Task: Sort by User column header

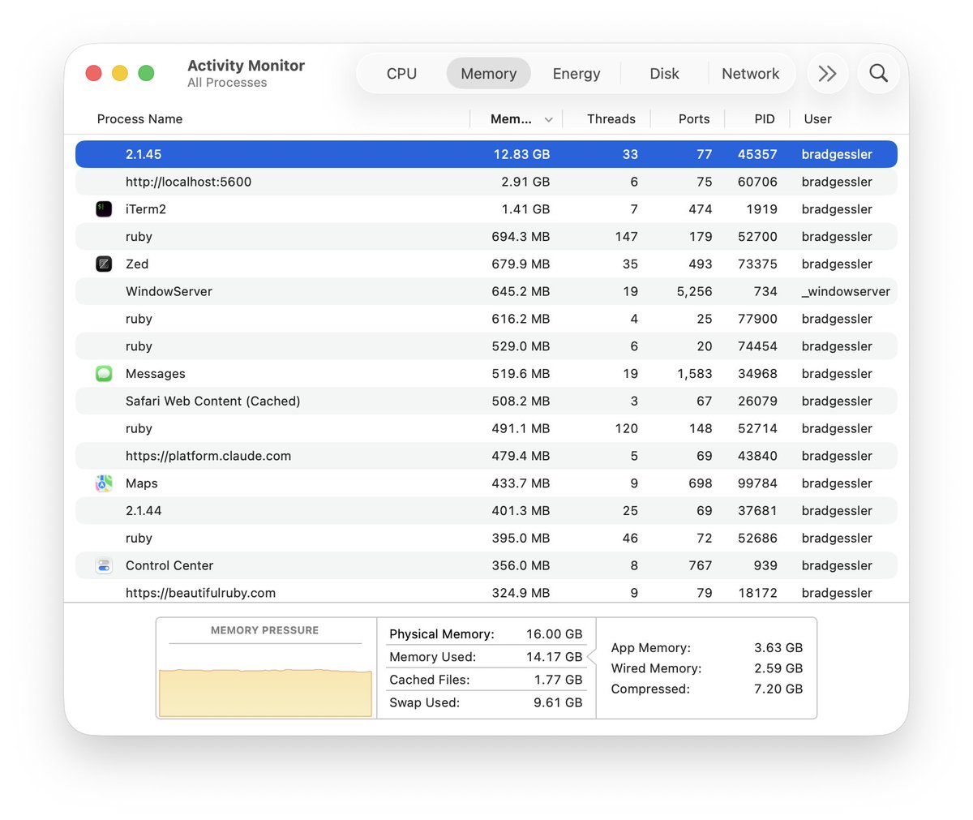Action: (x=817, y=119)
